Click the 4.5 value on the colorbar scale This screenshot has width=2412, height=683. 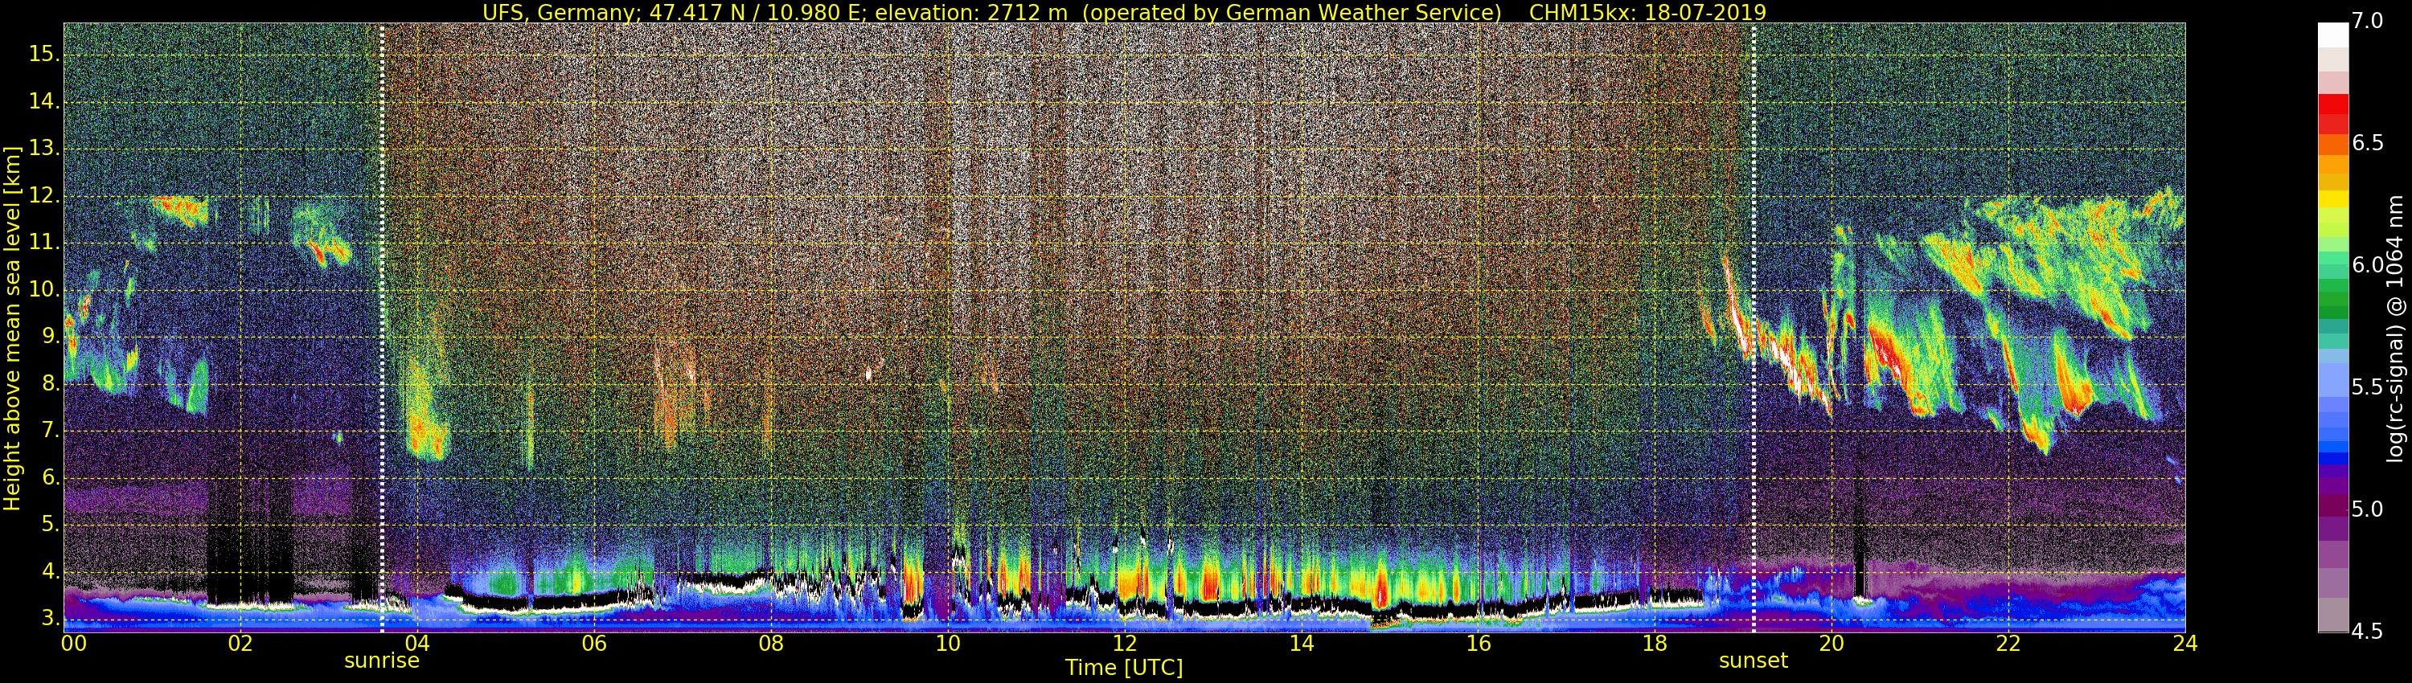2368,632
